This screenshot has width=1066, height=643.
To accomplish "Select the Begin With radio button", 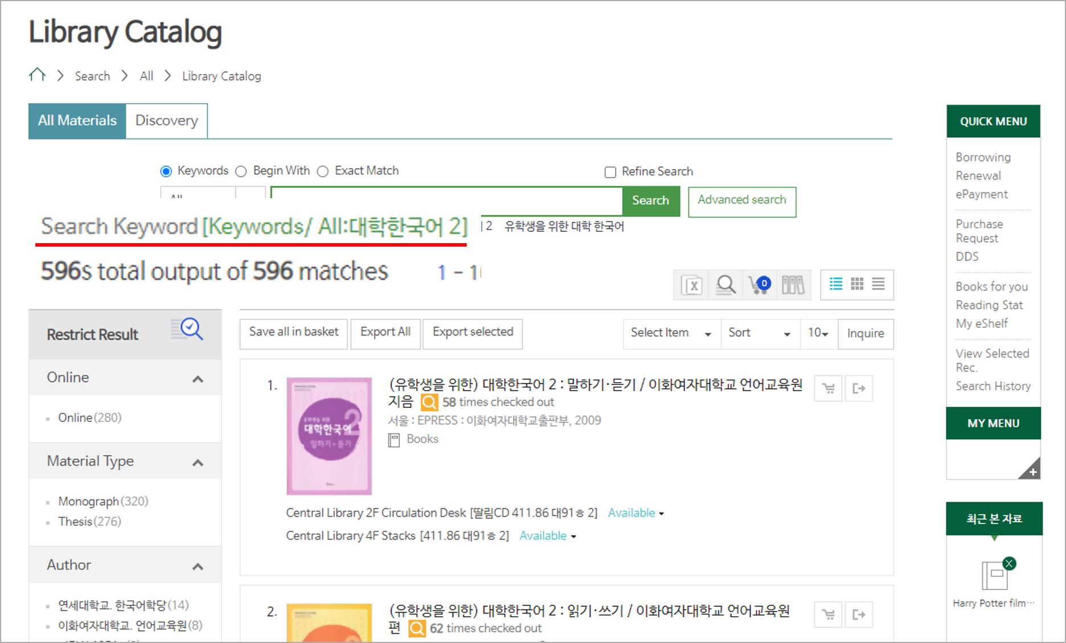I will click(241, 171).
